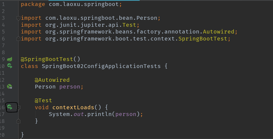The image size is (273, 139).
Task: Click line number 7 in the gutter
Action: [3, 45]
